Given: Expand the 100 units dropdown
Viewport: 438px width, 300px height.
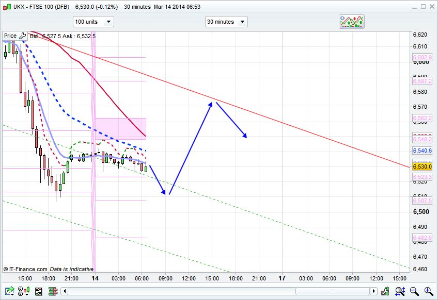Looking at the screenshot, I should coord(93,22).
